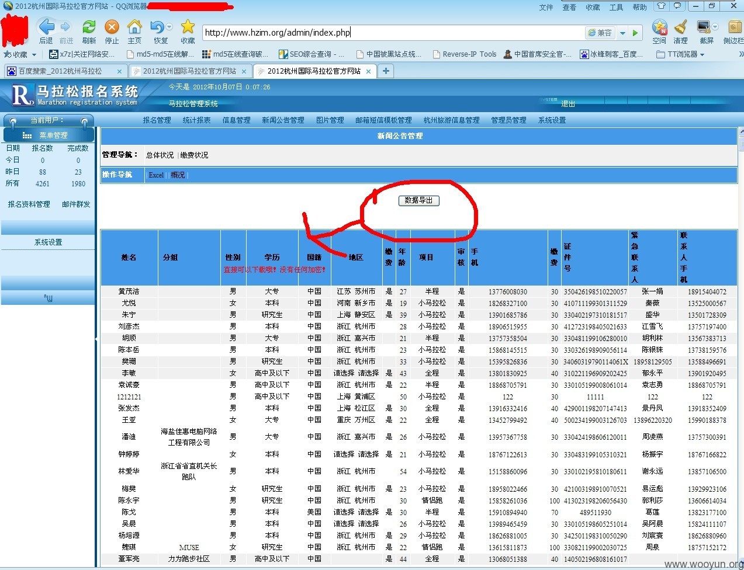744x570 pixels.
Task: Open the 邮箱短信模板管理 navigation item
Action: point(383,120)
